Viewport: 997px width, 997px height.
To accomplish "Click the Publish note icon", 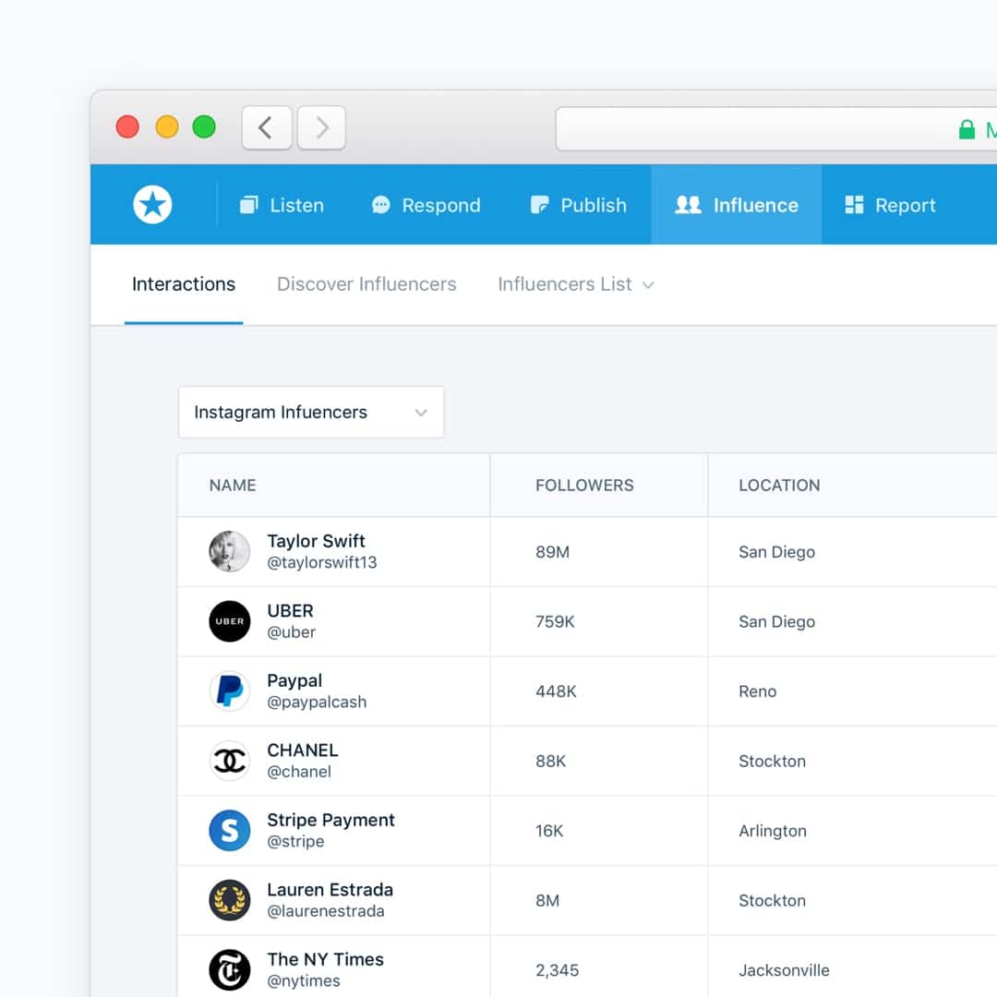I will point(539,205).
